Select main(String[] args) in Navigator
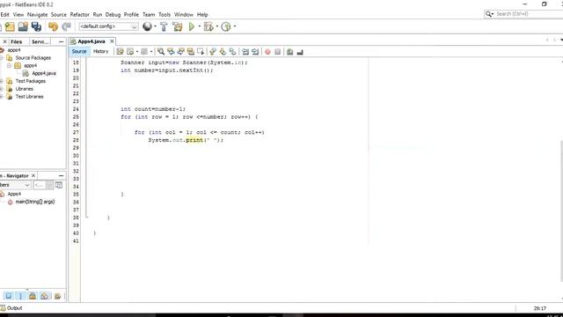The image size is (563, 317). [35, 202]
